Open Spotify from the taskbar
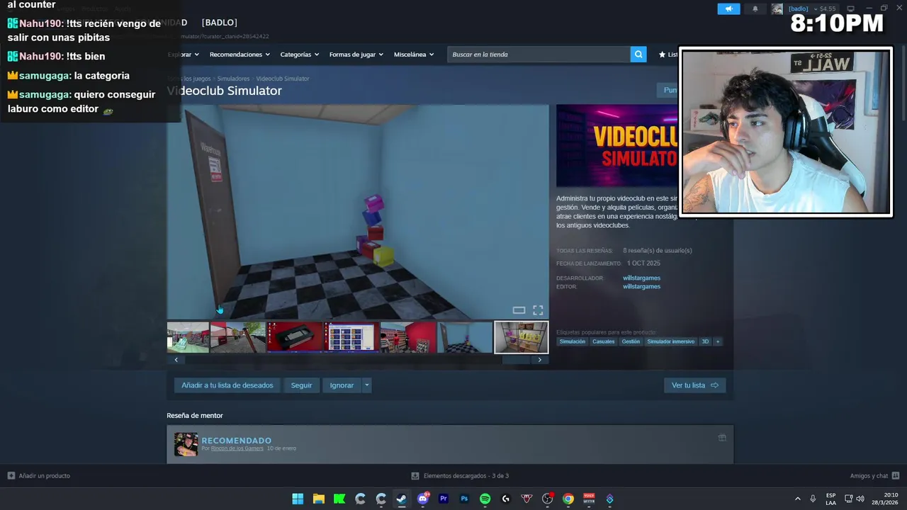The height and width of the screenshot is (510, 907). 485,499
